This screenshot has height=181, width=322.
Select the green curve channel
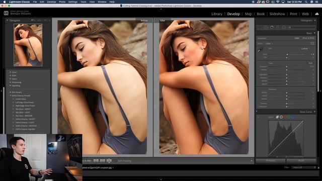[x=289, y=117]
